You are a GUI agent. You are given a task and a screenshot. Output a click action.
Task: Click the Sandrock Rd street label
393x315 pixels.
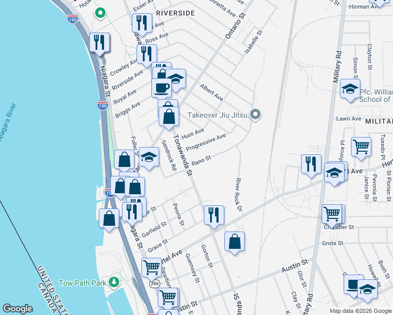[169, 155]
